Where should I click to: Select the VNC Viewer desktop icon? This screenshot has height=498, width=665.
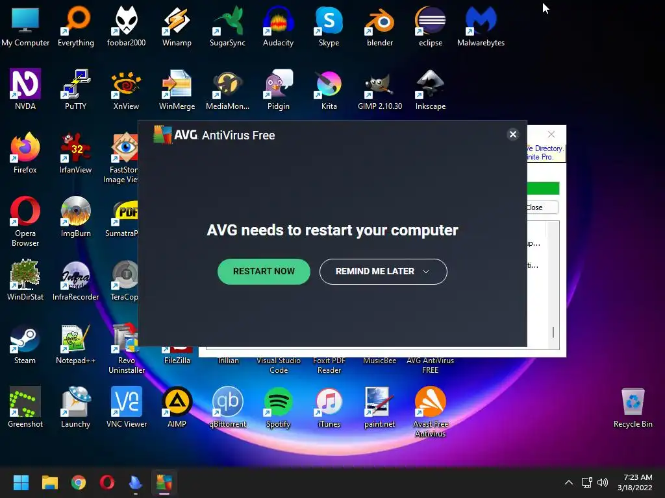click(127, 407)
